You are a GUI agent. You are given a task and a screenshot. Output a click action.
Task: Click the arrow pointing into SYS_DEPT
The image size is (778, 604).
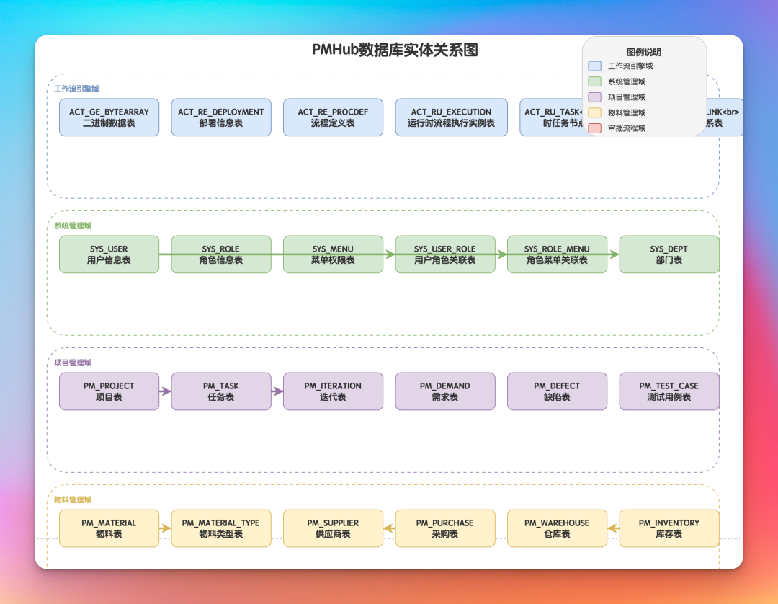point(613,254)
